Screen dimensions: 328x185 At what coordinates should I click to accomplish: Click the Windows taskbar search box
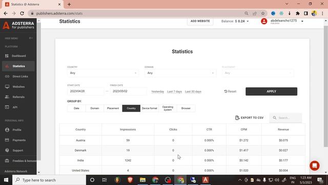point(49,180)
